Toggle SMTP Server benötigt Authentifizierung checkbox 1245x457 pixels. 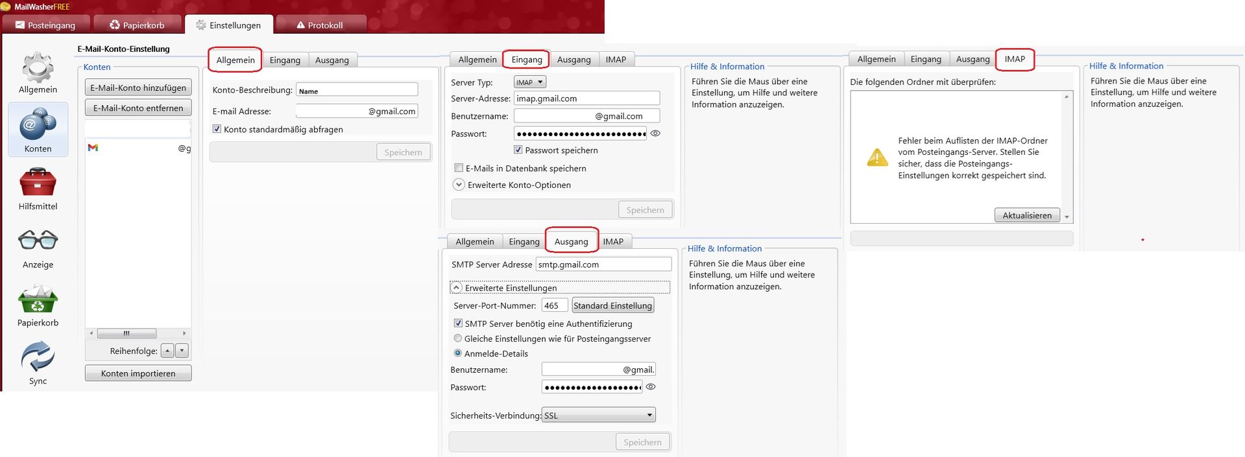pos(458,323)
